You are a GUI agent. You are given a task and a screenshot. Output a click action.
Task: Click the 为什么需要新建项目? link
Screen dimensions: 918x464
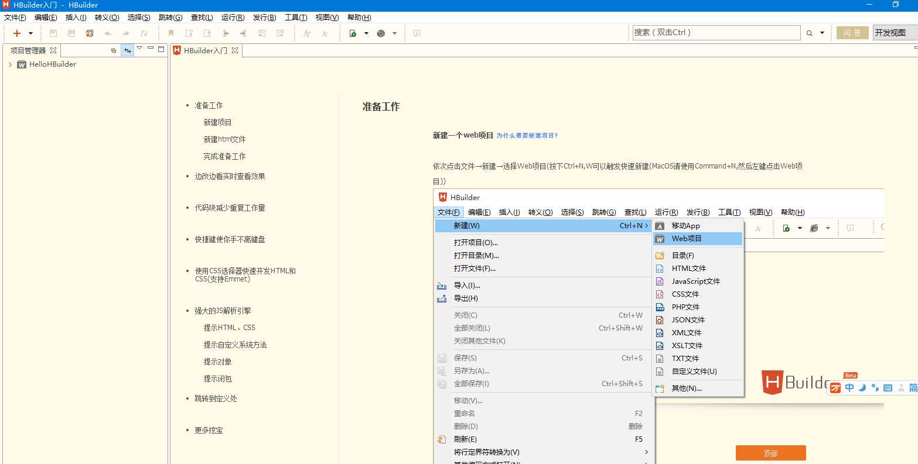[x=528, y=135]
